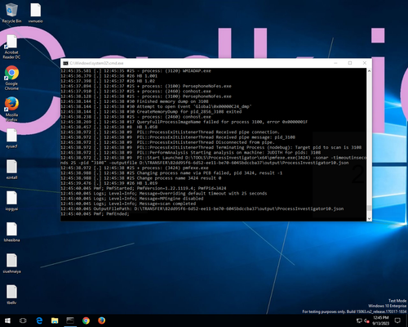Select the iopgyai file on the desktop
Image resolution: width=408 pixels, height=327 pixels.
pos(11,201)
